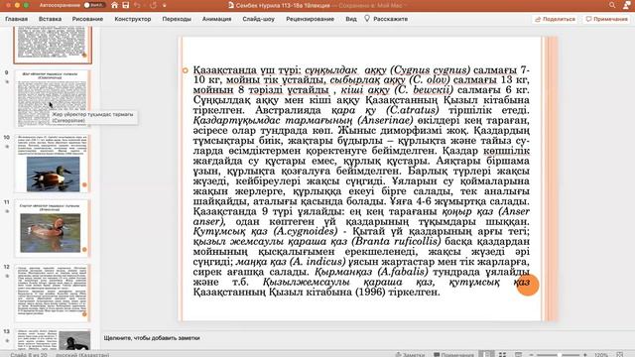Click the macOS minimize window button

pos(17,5)
